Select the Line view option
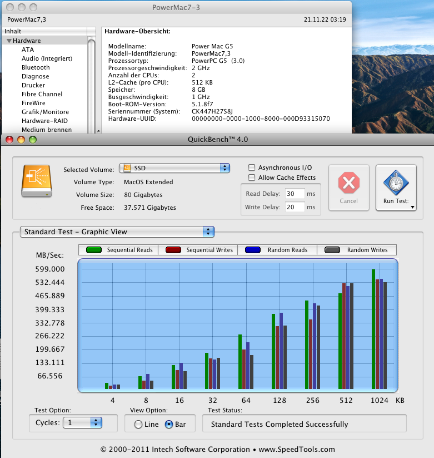 (x=138, y=425)
